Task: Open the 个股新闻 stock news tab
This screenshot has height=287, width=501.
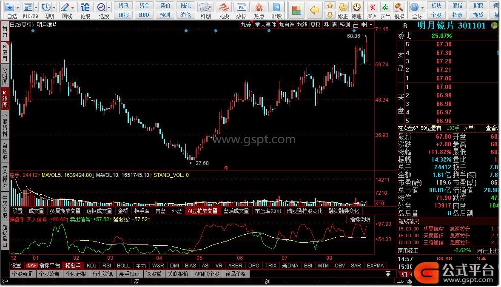Action: point(23,274)
